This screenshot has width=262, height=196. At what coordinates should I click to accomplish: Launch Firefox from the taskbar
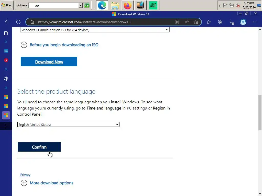click(127, 6)
